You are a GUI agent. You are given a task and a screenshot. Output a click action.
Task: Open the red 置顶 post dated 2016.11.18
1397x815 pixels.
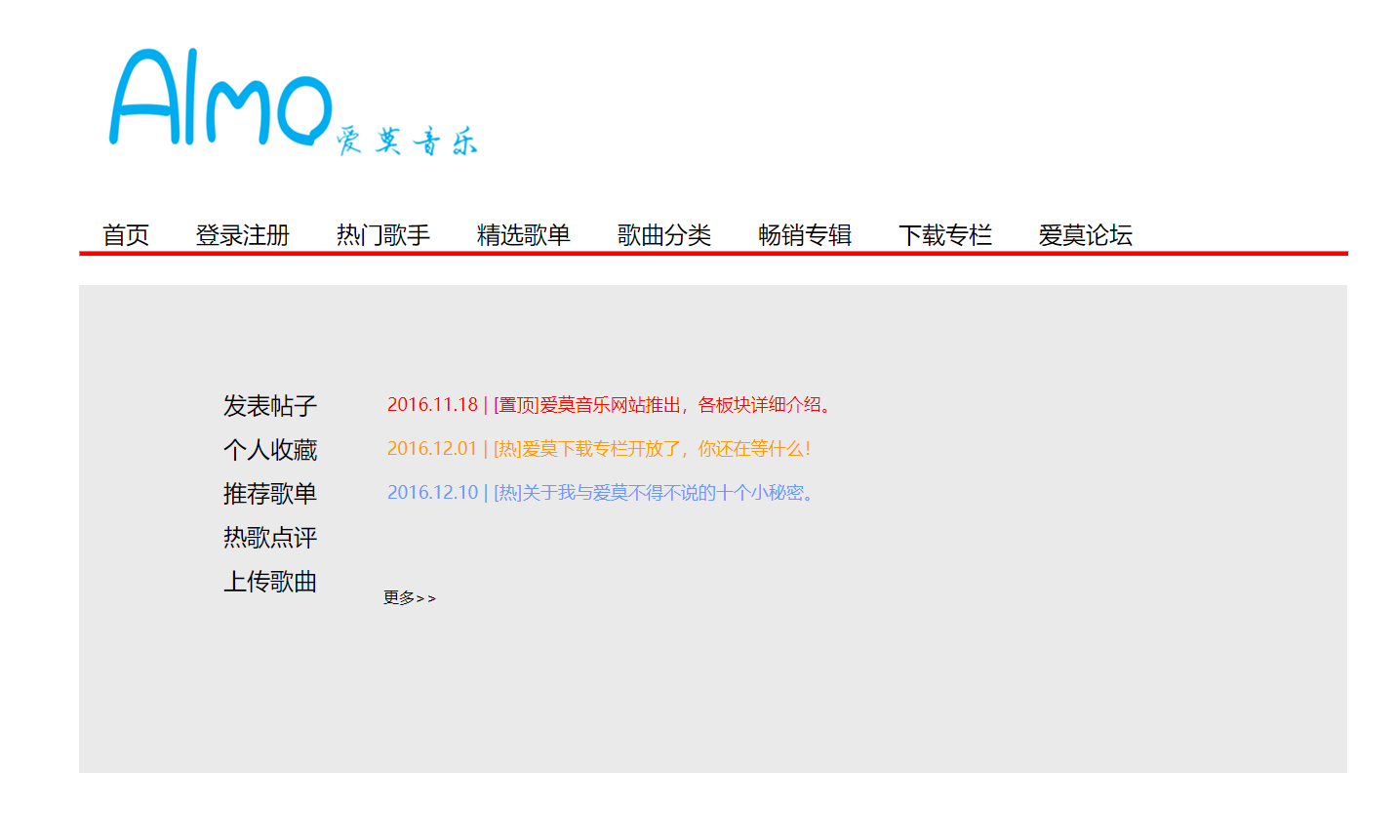[x=612, y=405]
